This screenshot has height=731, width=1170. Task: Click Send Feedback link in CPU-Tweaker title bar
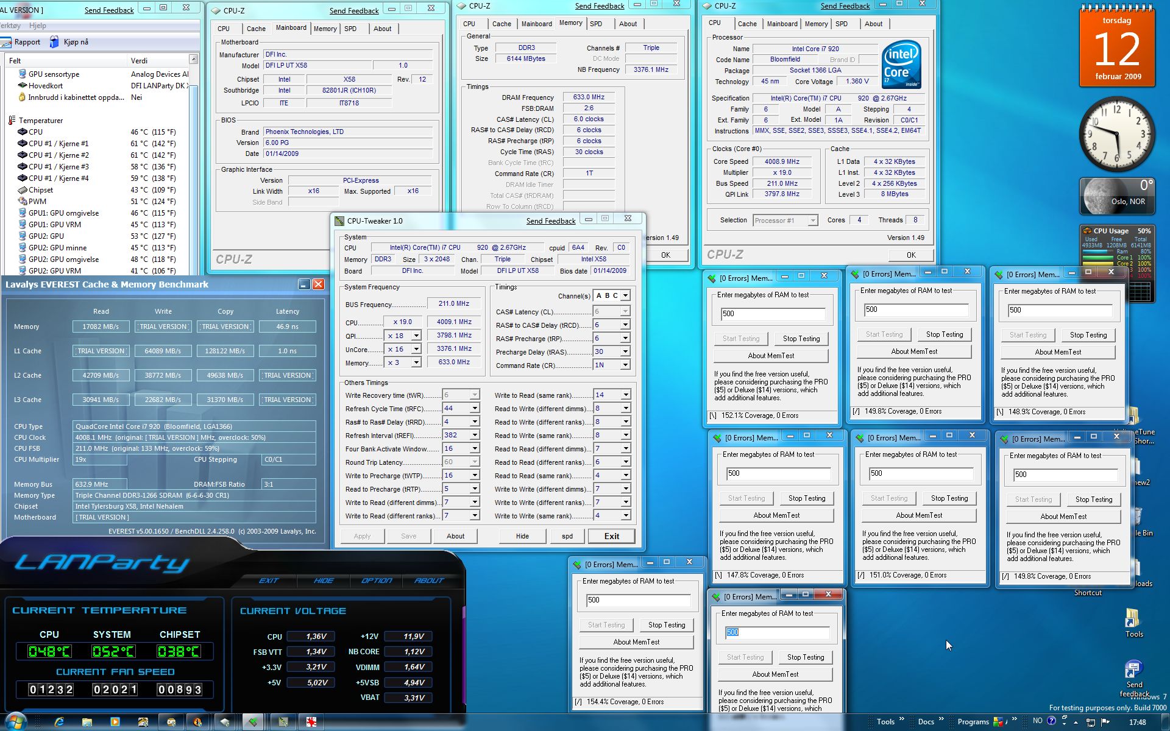(551, 221)
